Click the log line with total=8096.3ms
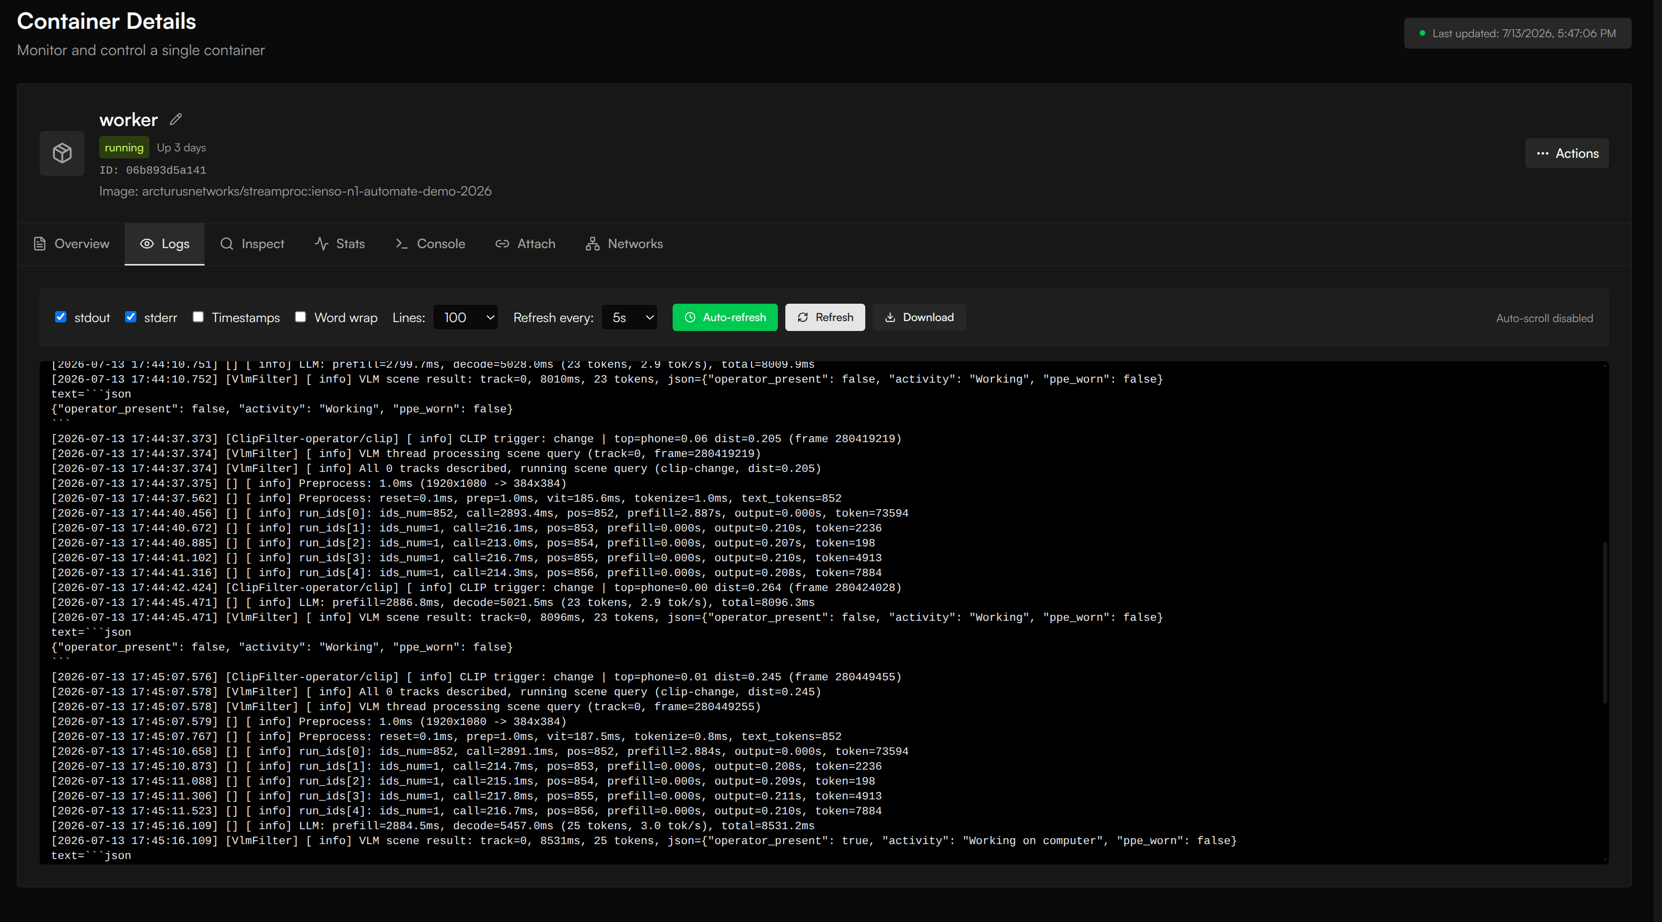The width and height of the screenshot is (1662, 922). [x=433, y=602]
